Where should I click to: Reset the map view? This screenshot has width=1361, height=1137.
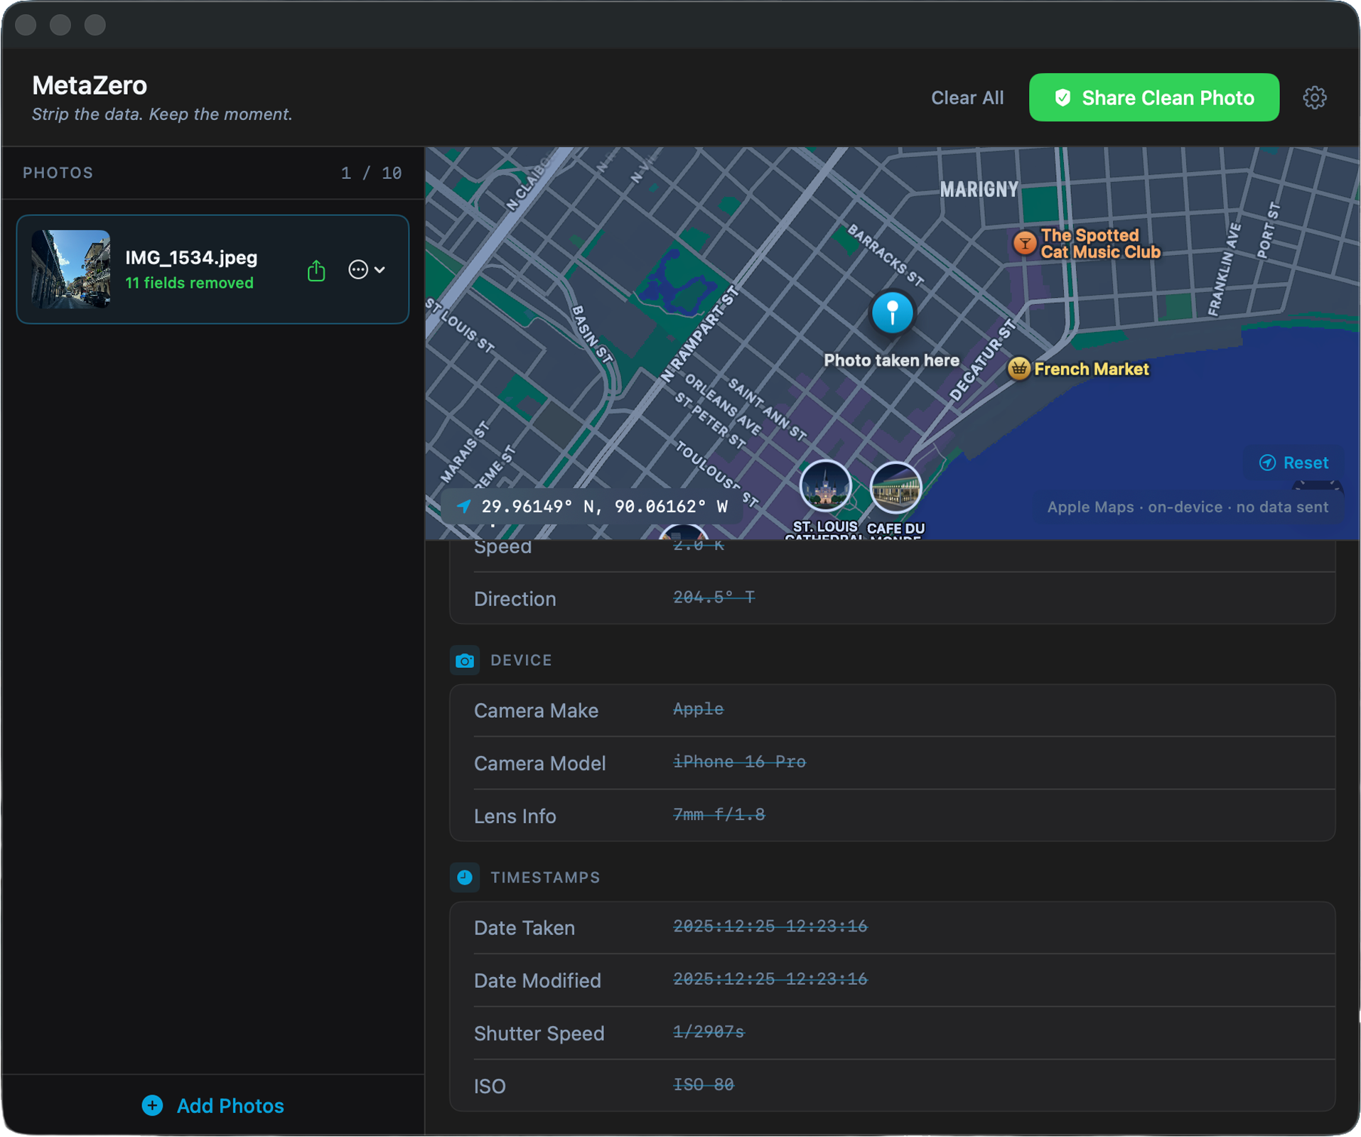point(1293,463)
